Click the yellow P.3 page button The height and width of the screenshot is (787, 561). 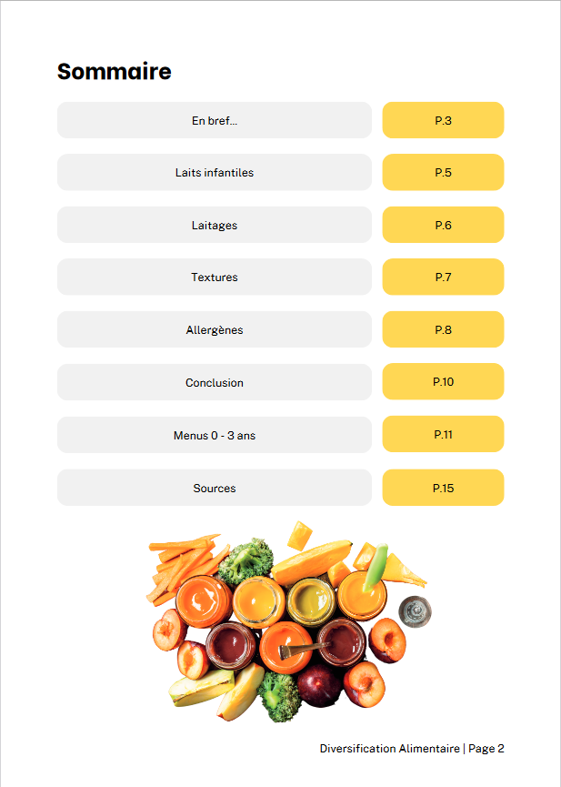click(x=443, y=120)
